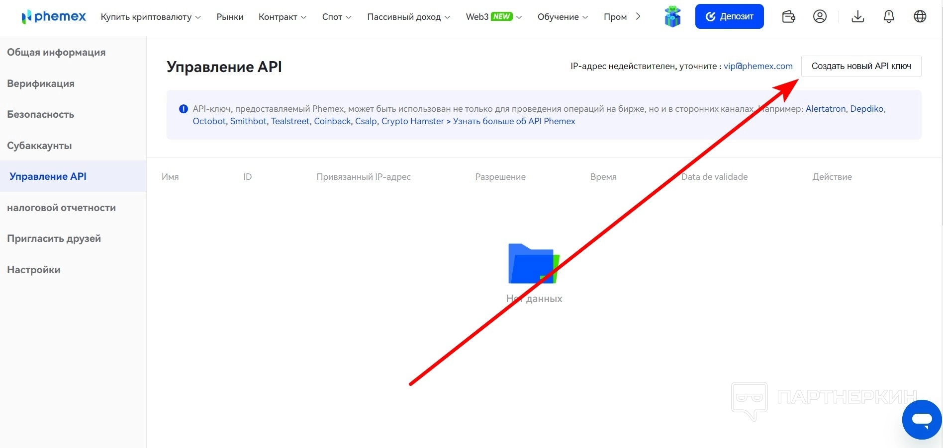
Task: Expand the Пассивный доход dropdown
Action: click(409, 17)
